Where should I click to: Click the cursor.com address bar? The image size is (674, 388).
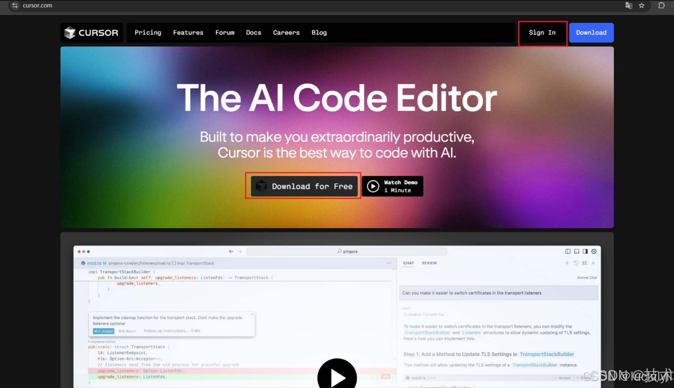point(317,6)
